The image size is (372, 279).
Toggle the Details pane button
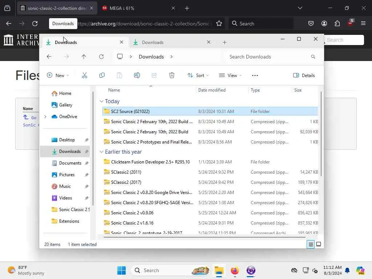[304, 76]
